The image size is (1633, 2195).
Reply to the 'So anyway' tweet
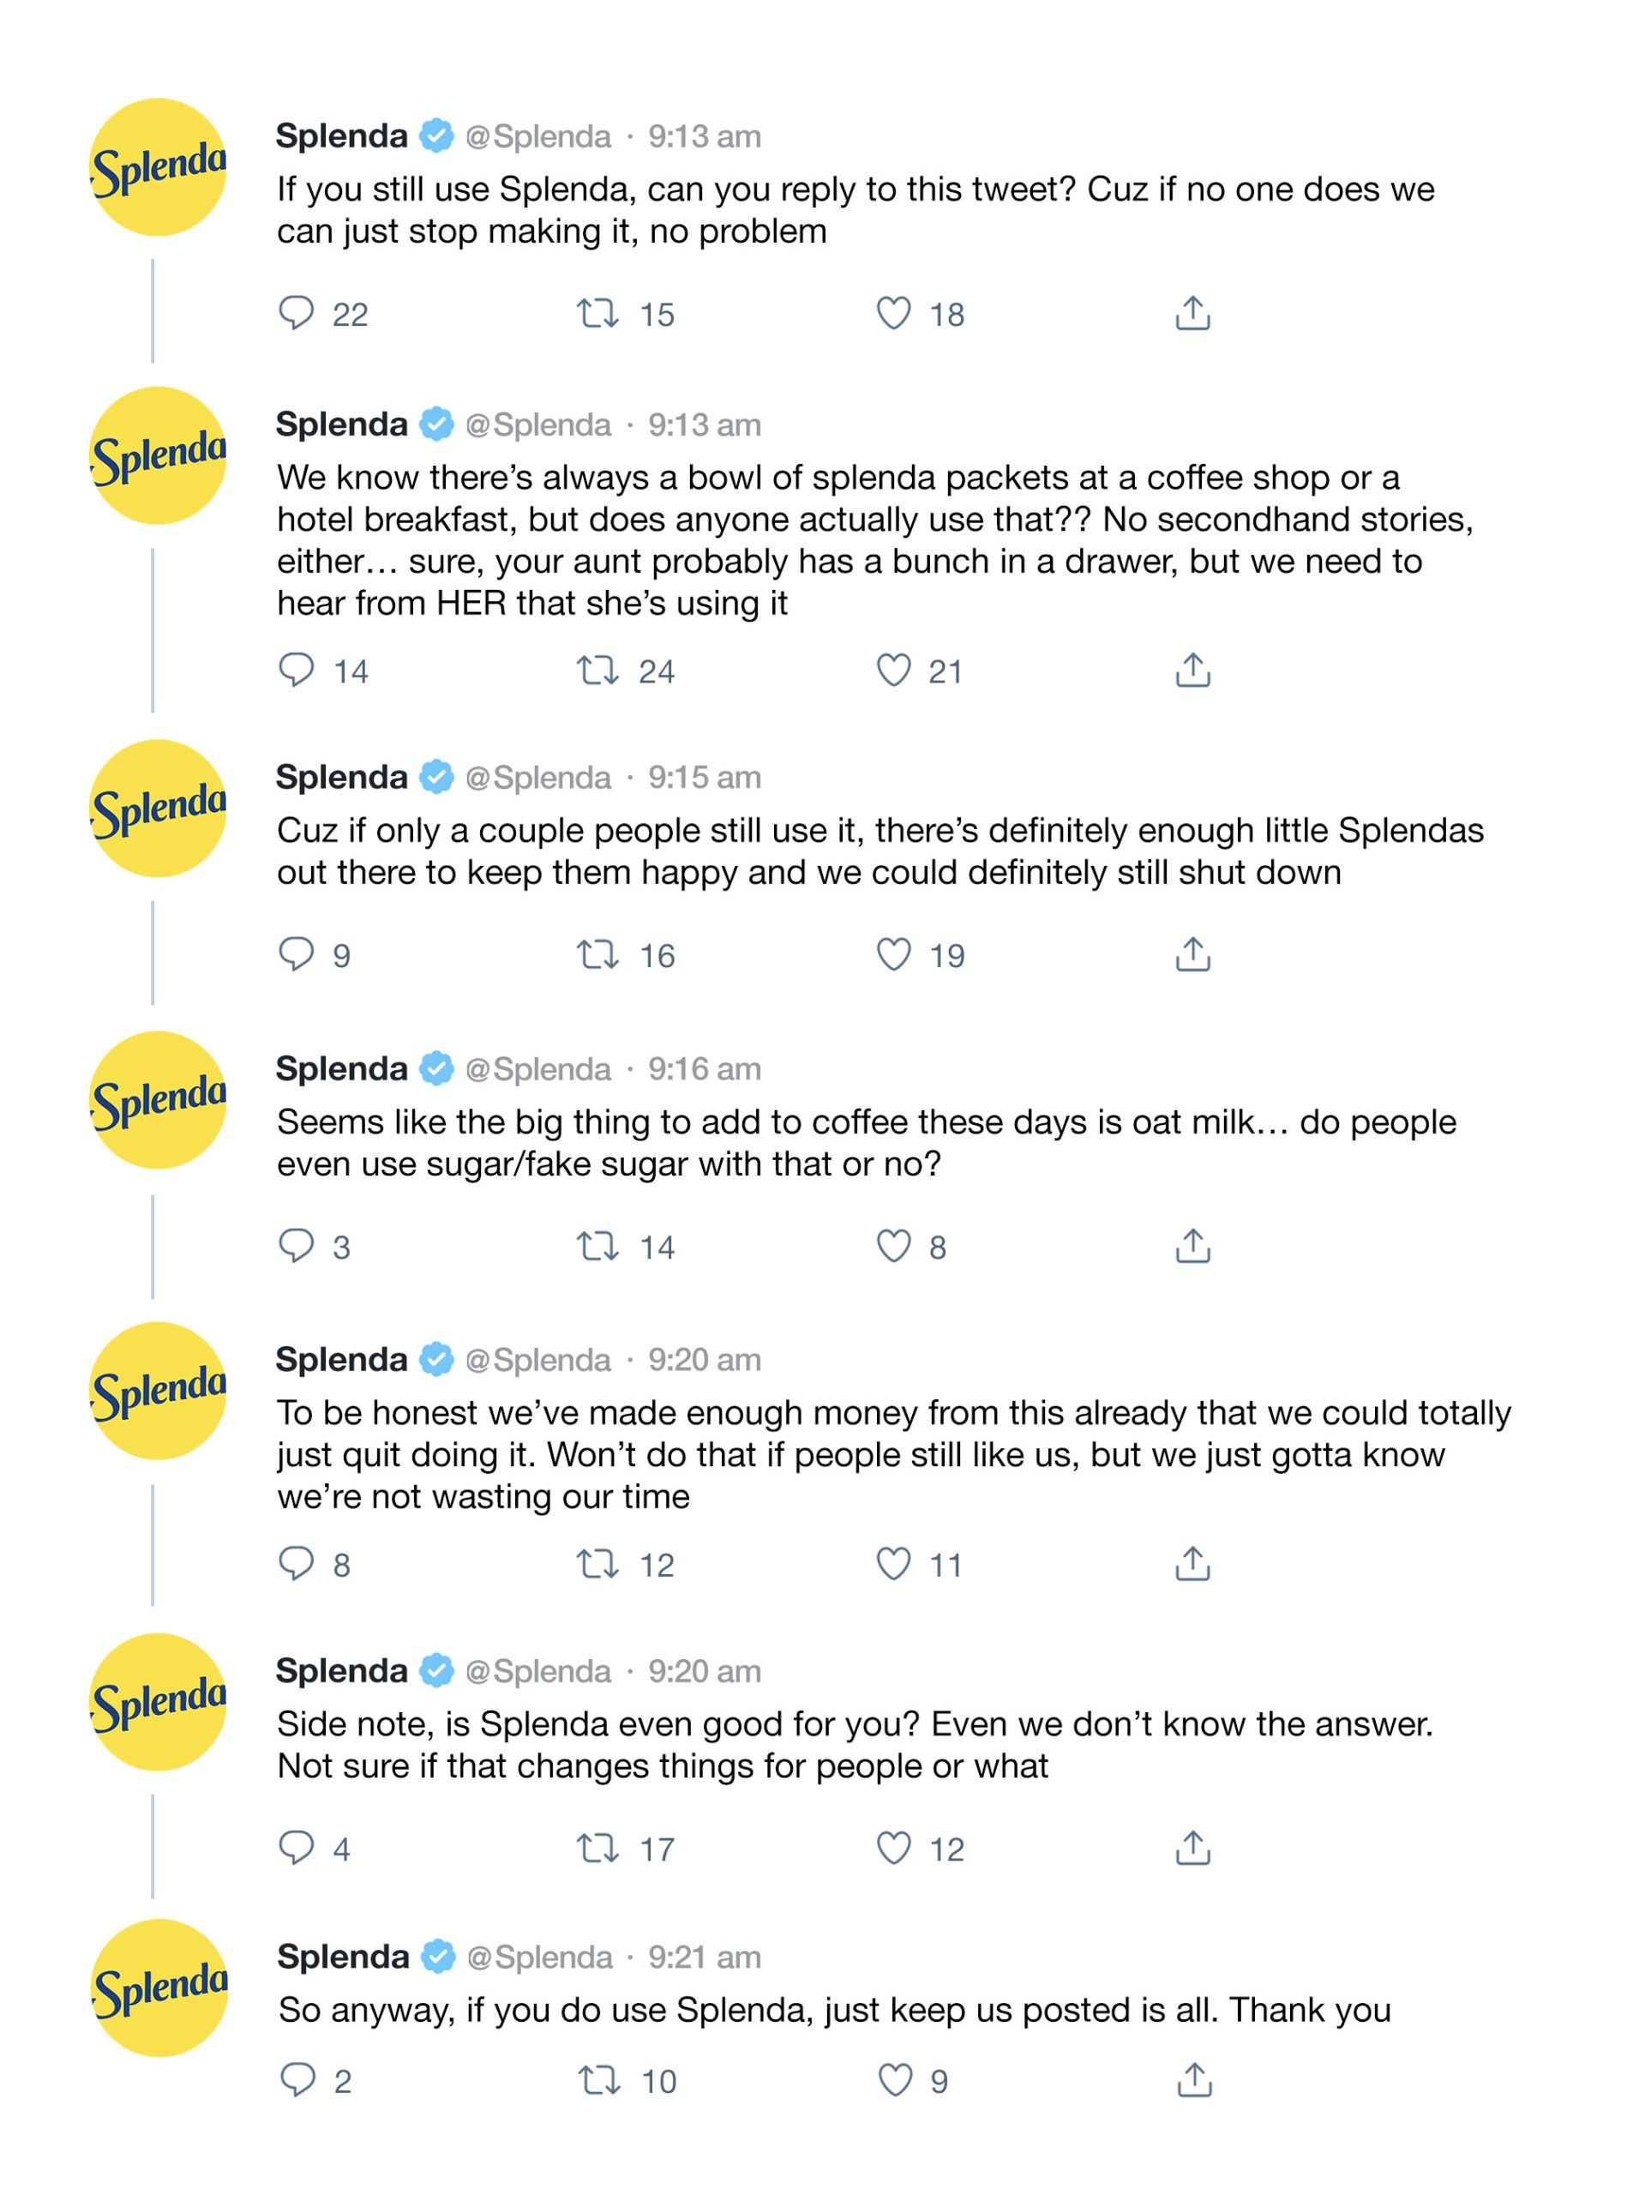point(297,2079)
